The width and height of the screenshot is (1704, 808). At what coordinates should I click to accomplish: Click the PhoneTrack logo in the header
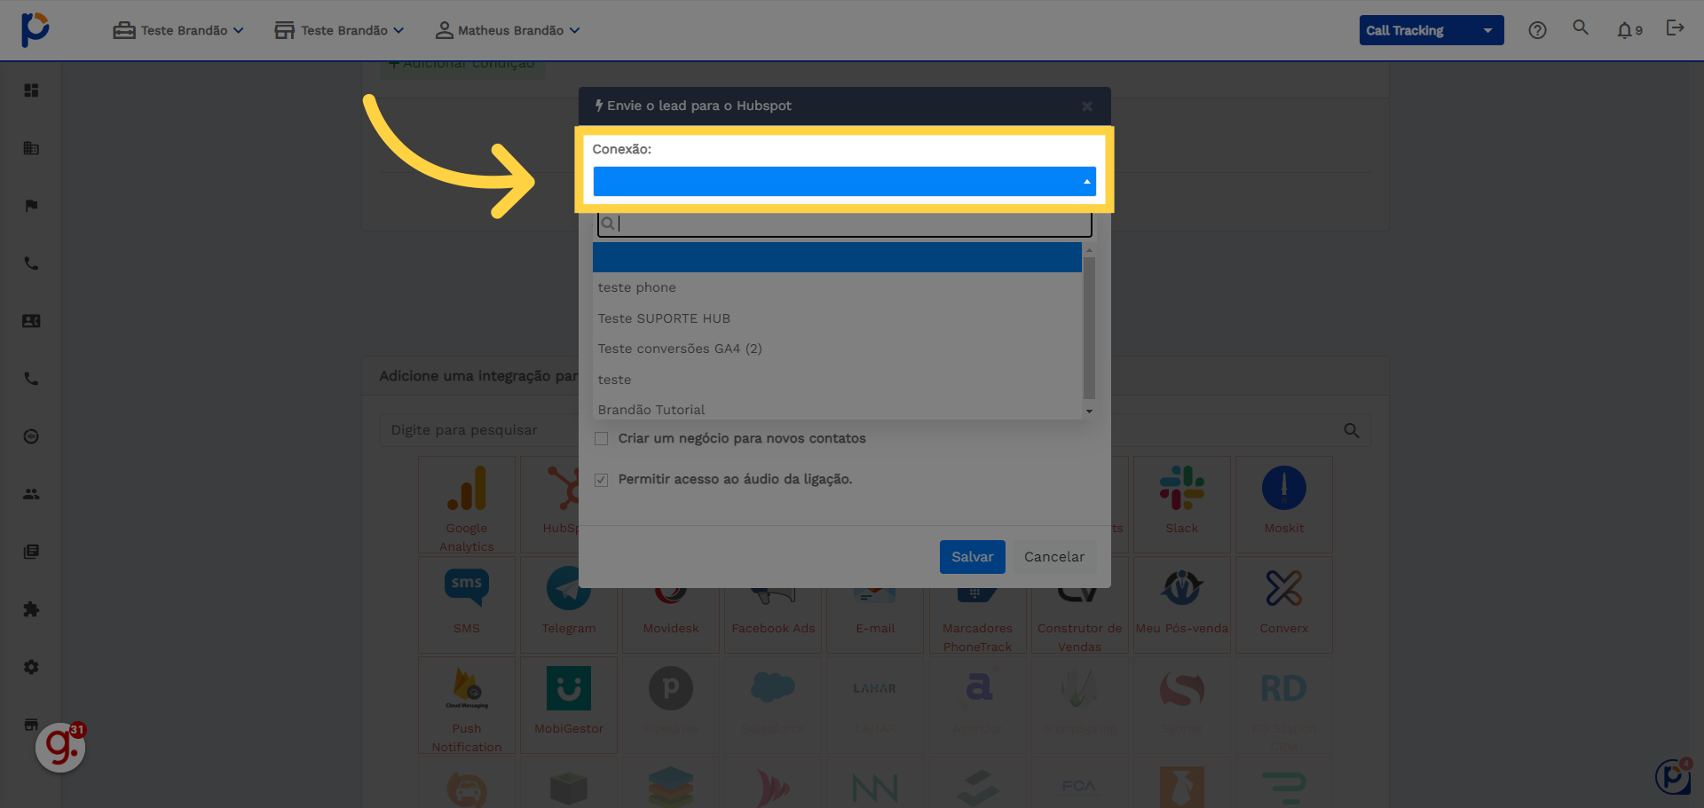[35, 29]
